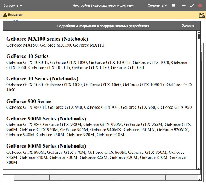This screenshot has height=185, width=206.
Task: Close the supported devices info panel
Action: 188,26
